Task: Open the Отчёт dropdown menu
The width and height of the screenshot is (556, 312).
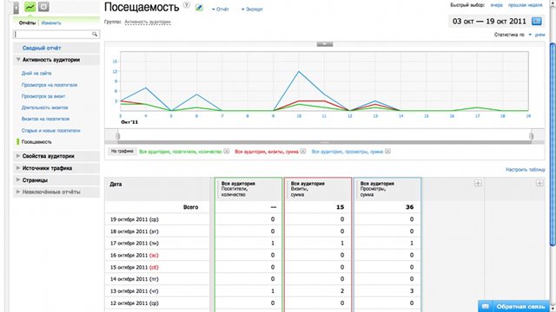Action: (x=220, y=10)
